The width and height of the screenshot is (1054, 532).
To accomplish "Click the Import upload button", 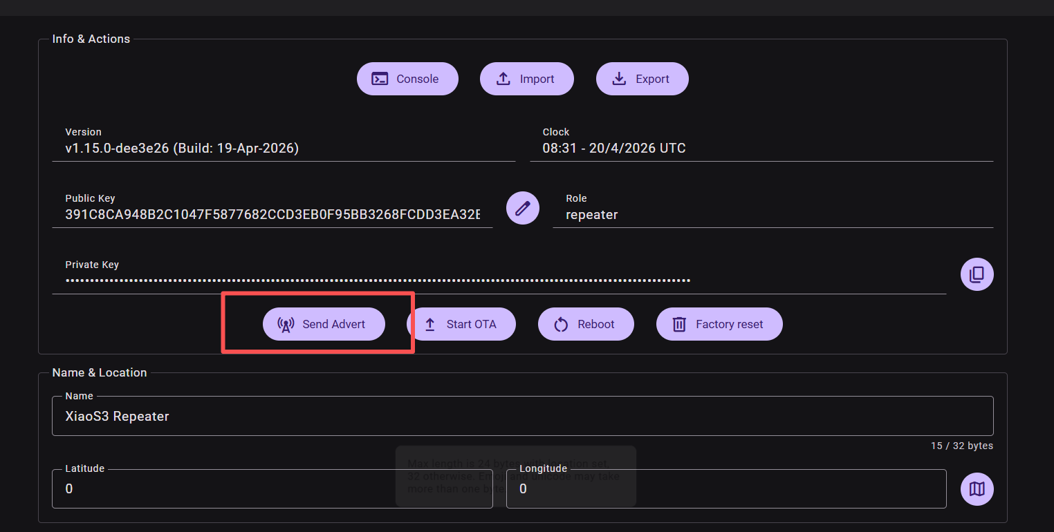I will (x=526, y=79).
